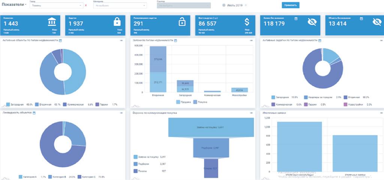Click the Вторичная legend swatch in the top-right donut chart
Screen dimensions: 384x180
[345, 97]
